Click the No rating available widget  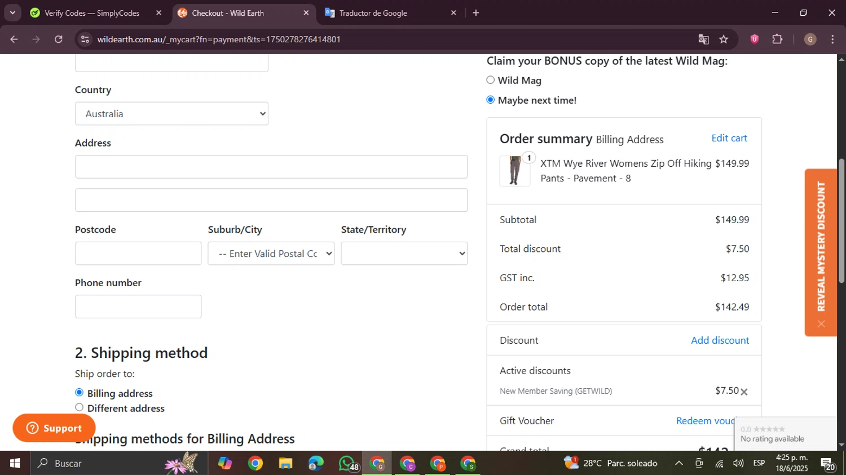785,434
